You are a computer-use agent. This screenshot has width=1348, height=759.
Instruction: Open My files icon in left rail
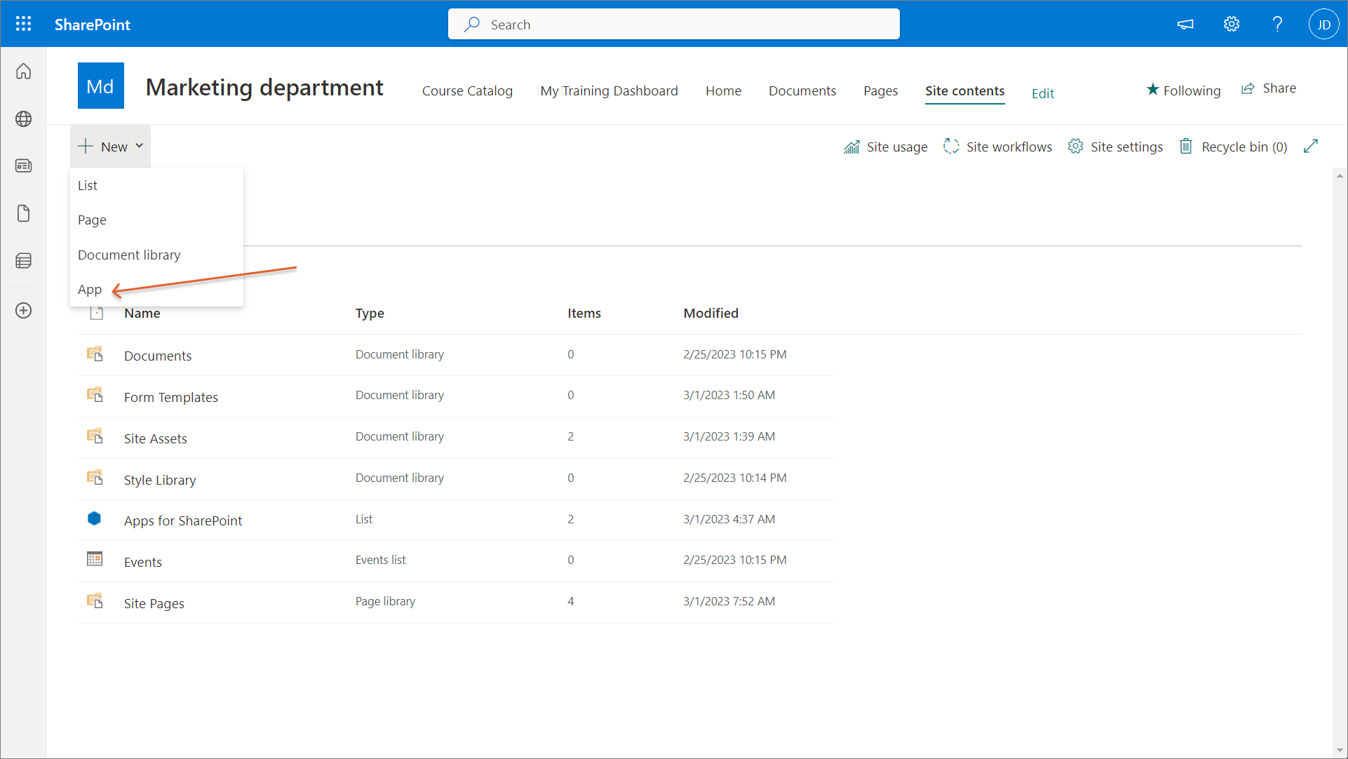click(x=24, y=213)
